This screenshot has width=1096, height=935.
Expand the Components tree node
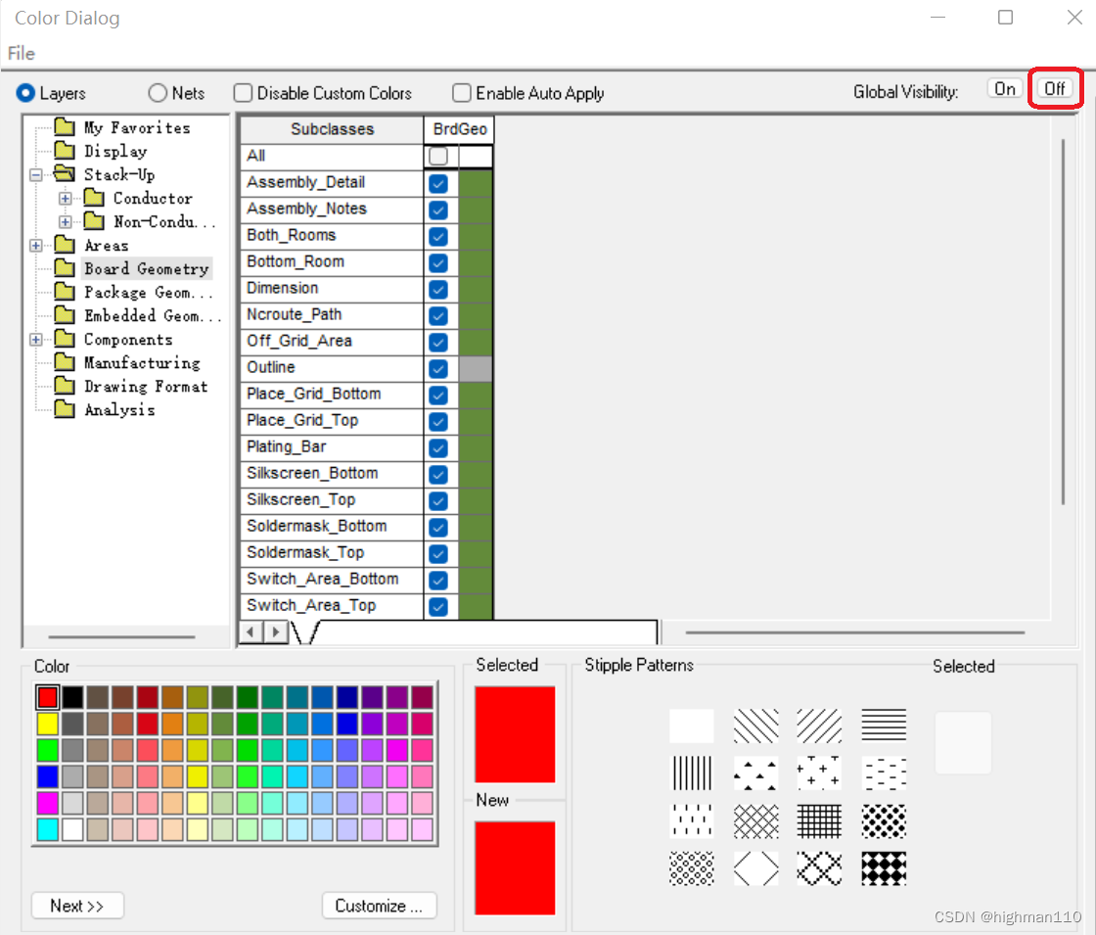tap(35, 340)
